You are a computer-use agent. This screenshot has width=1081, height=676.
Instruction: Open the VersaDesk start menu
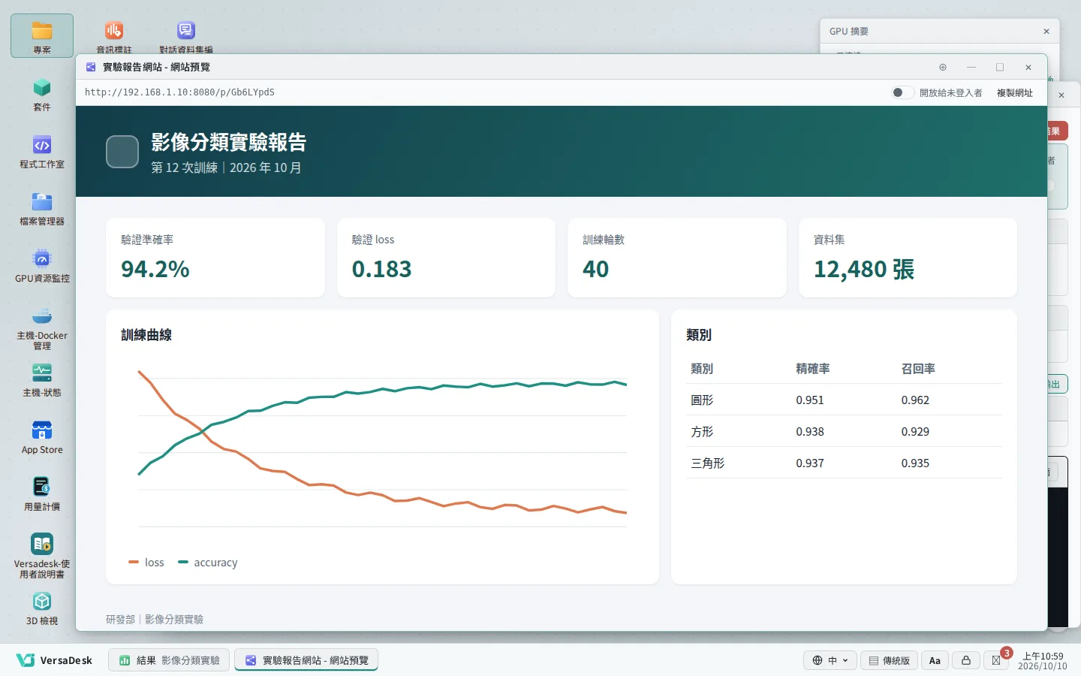tap(54, 660)
